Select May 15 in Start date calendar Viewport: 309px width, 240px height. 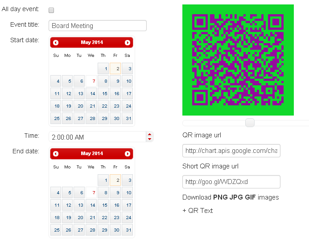(x=104, y=94)
